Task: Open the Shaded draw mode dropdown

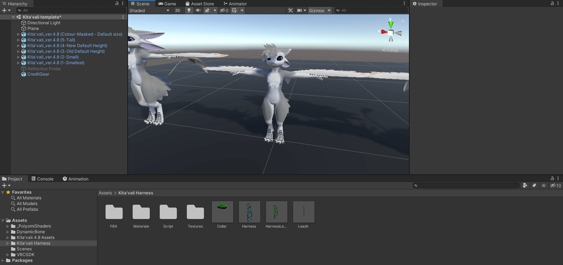Action: (149, 10)
